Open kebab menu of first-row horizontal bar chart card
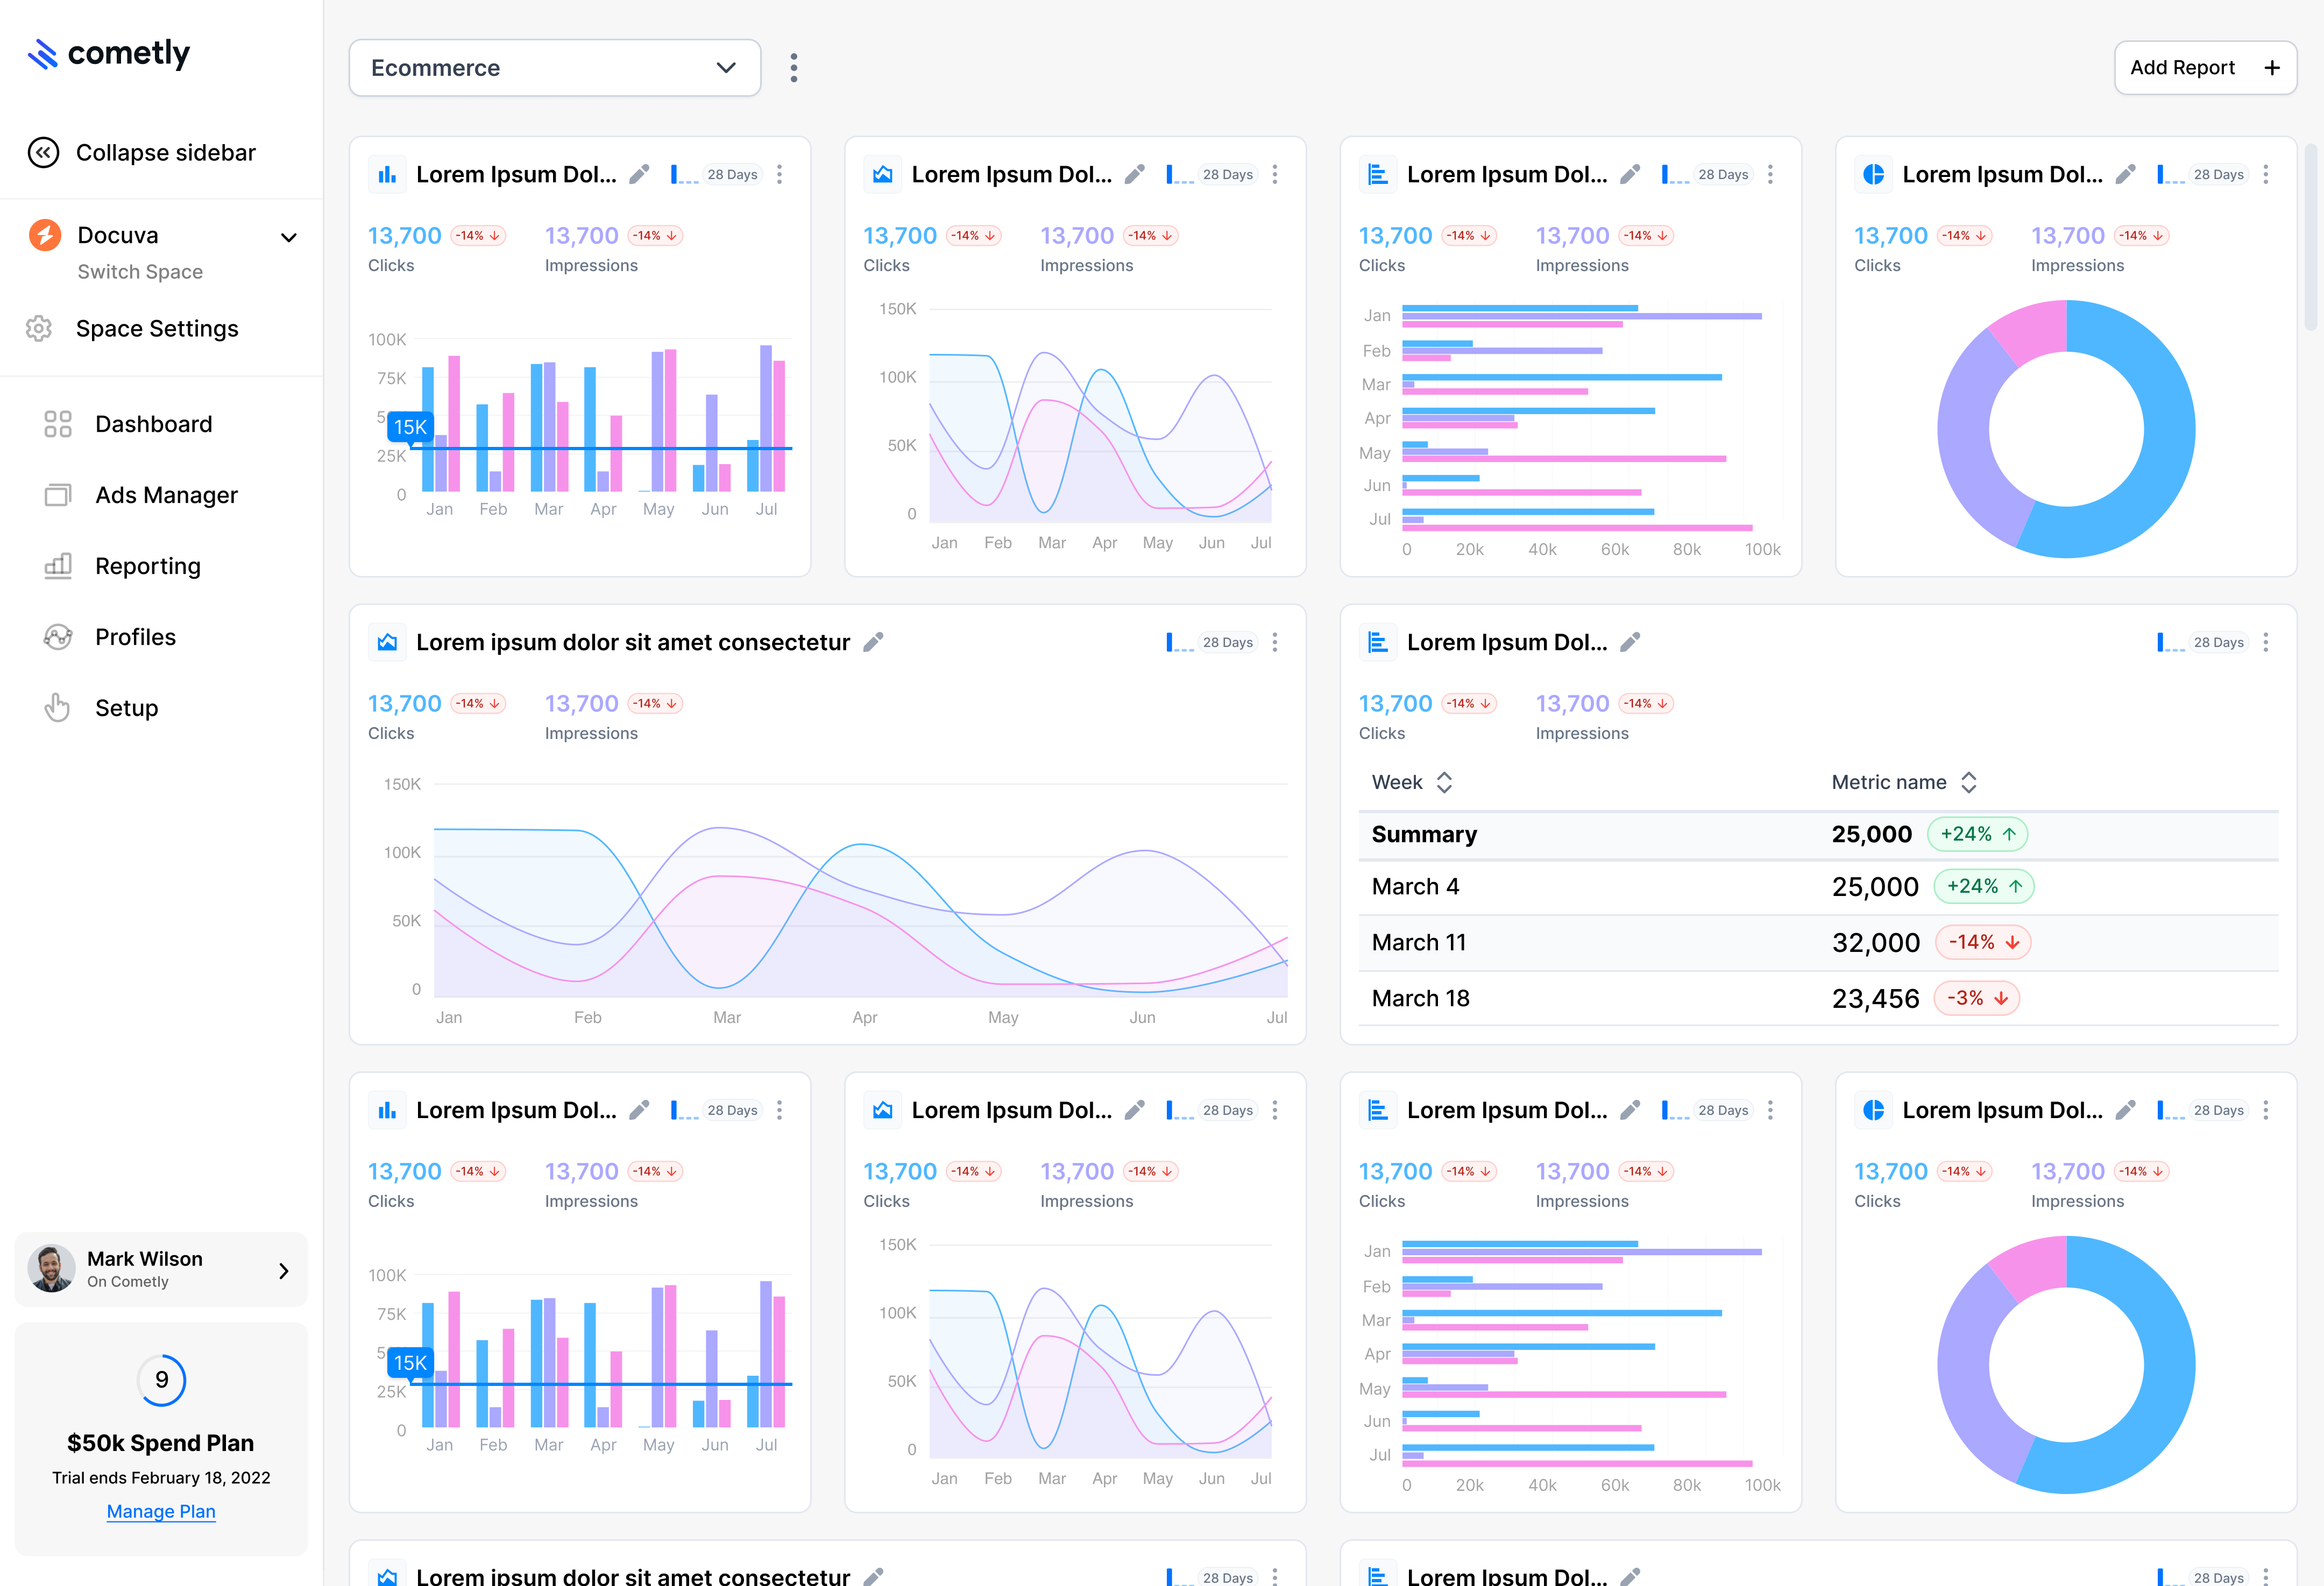The width and height of the screenshot is (2324, 1586). coord(1771,175)
